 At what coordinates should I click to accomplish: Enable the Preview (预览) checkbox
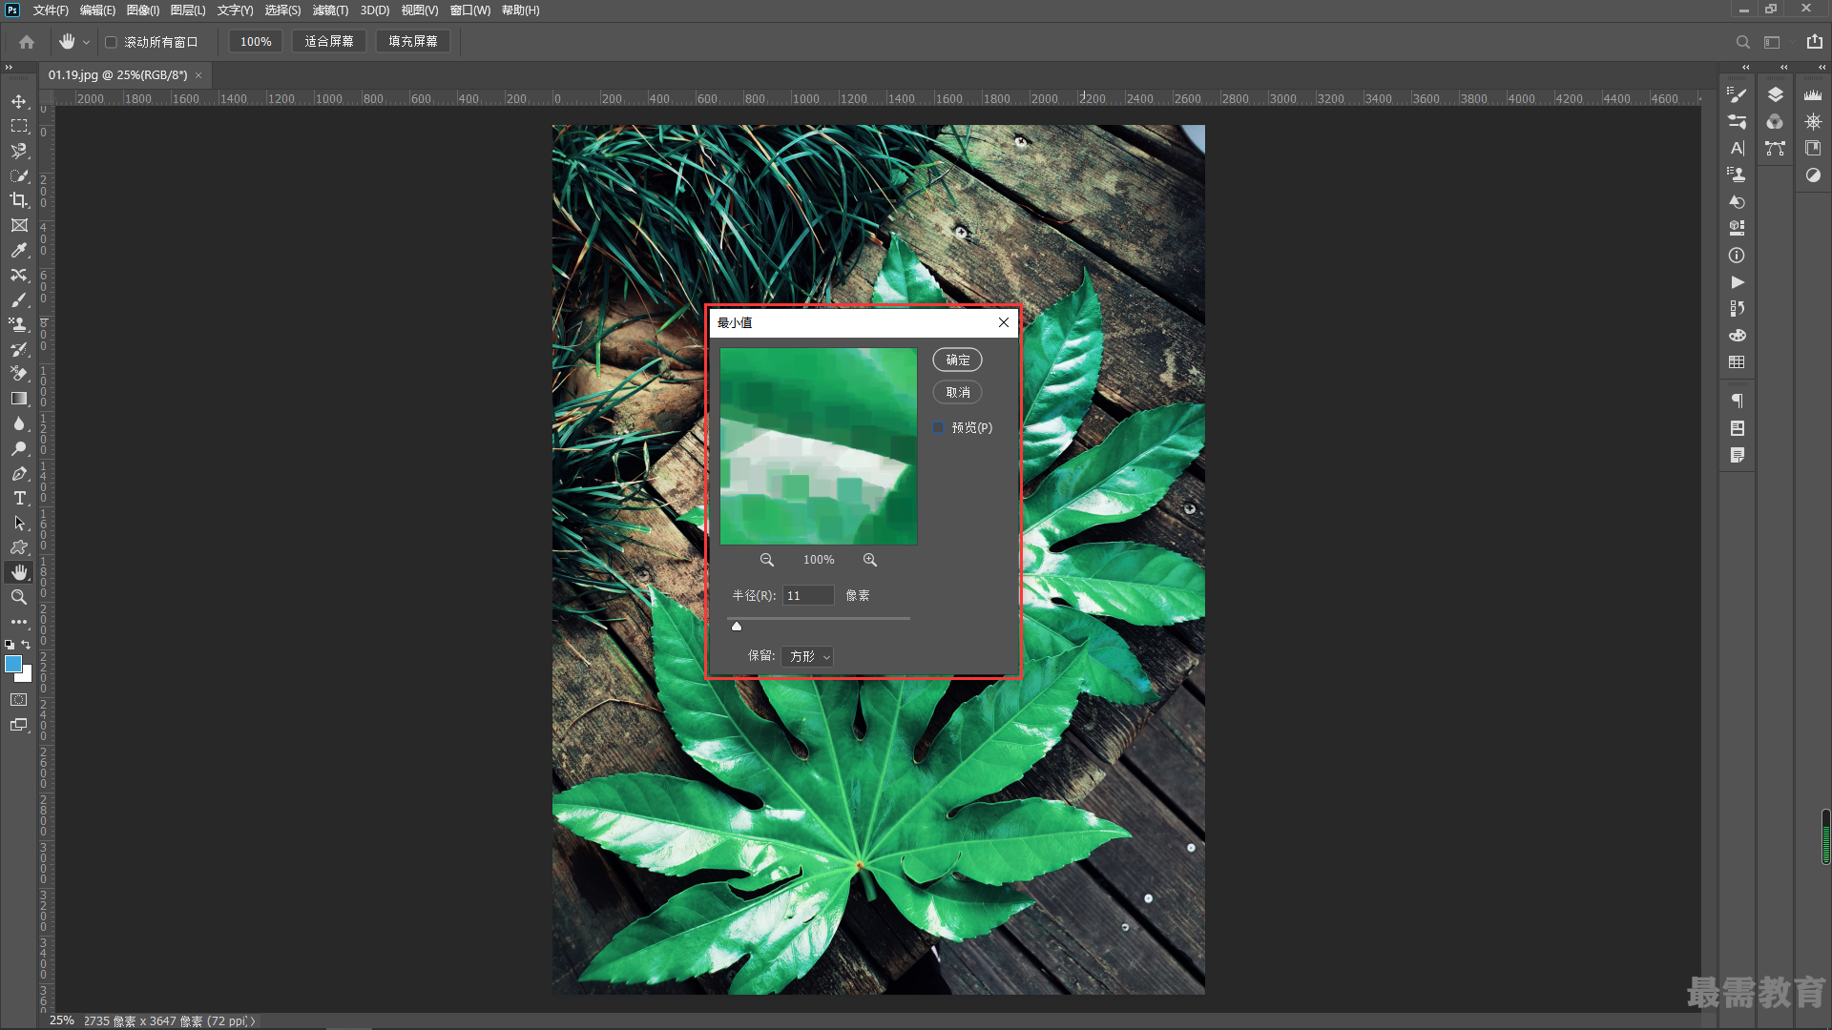click(x=939, y=427)
